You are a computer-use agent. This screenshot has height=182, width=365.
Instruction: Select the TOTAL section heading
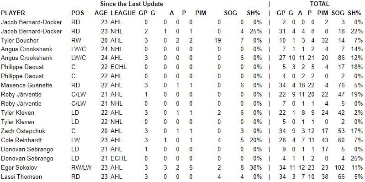[x=320, y=4]
